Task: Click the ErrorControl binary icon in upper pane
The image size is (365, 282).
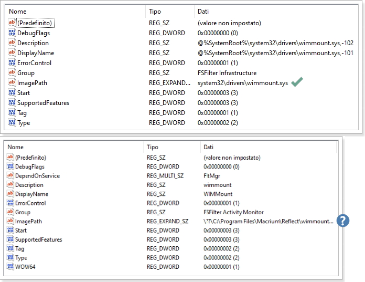Action: point(12,62)
